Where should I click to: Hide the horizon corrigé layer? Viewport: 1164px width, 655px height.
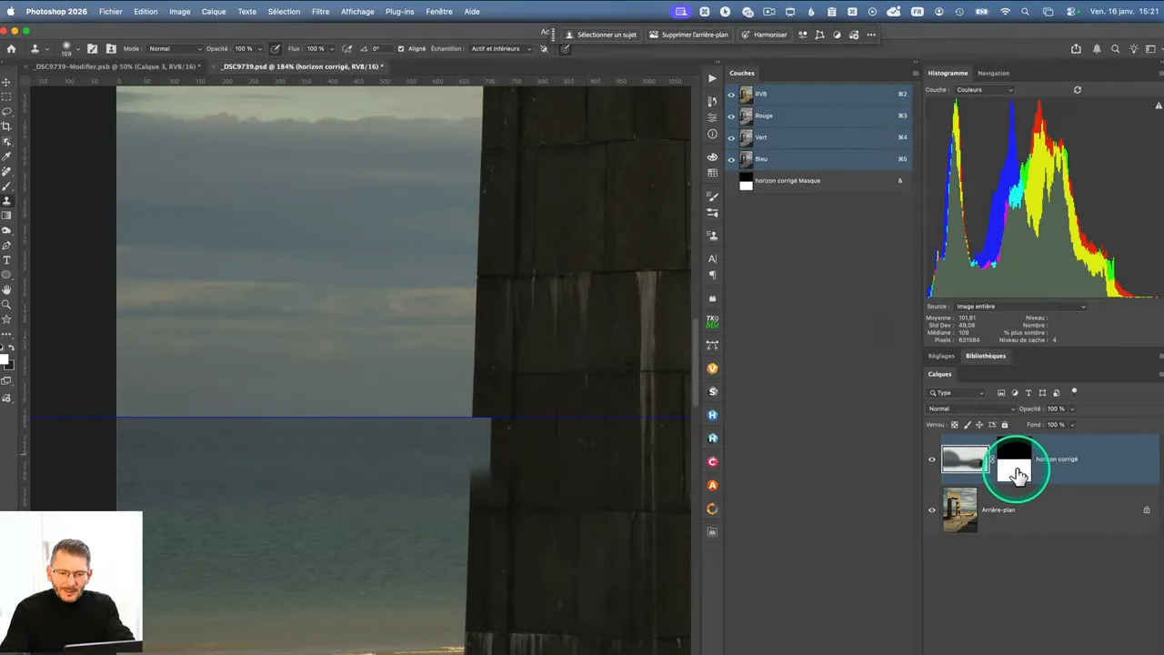click(931, 459)
